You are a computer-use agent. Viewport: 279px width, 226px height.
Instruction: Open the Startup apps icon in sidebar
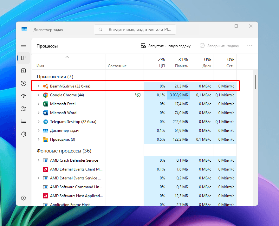click(23, 96)
